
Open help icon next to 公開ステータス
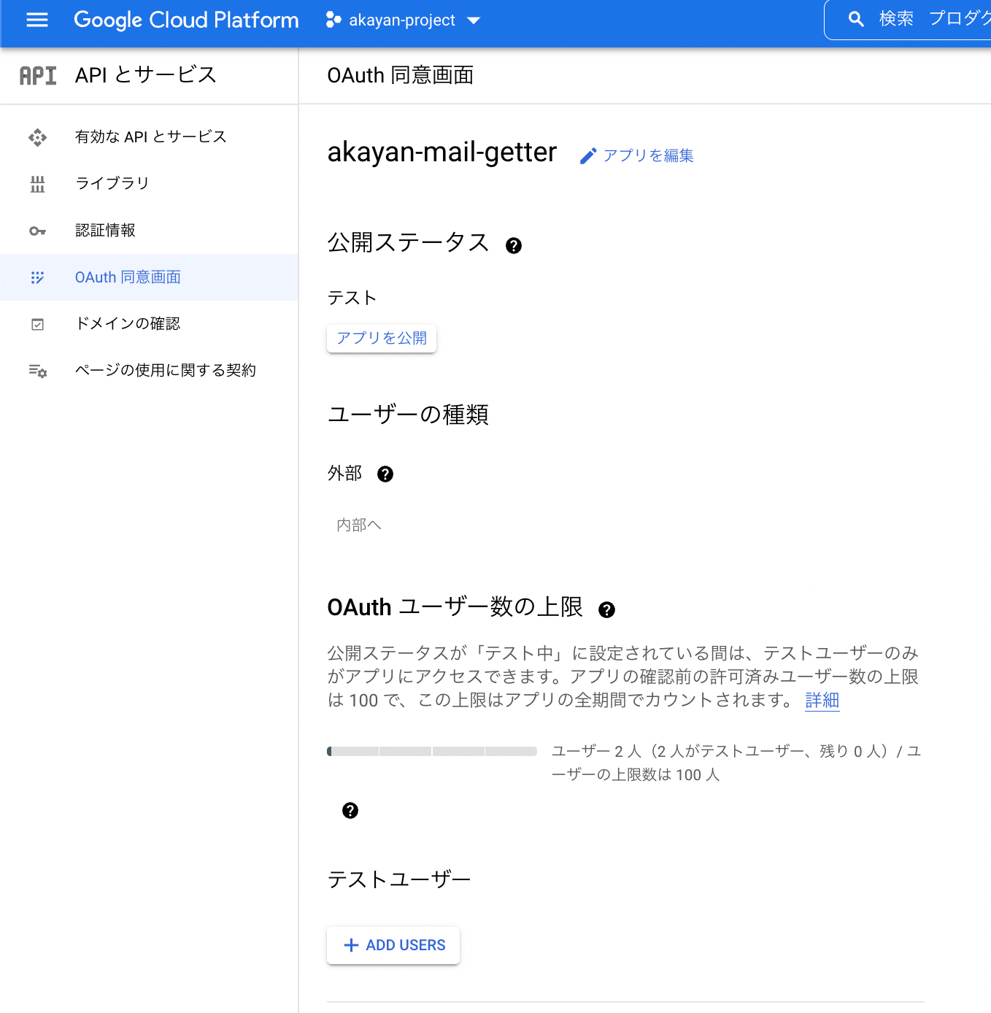514,246
